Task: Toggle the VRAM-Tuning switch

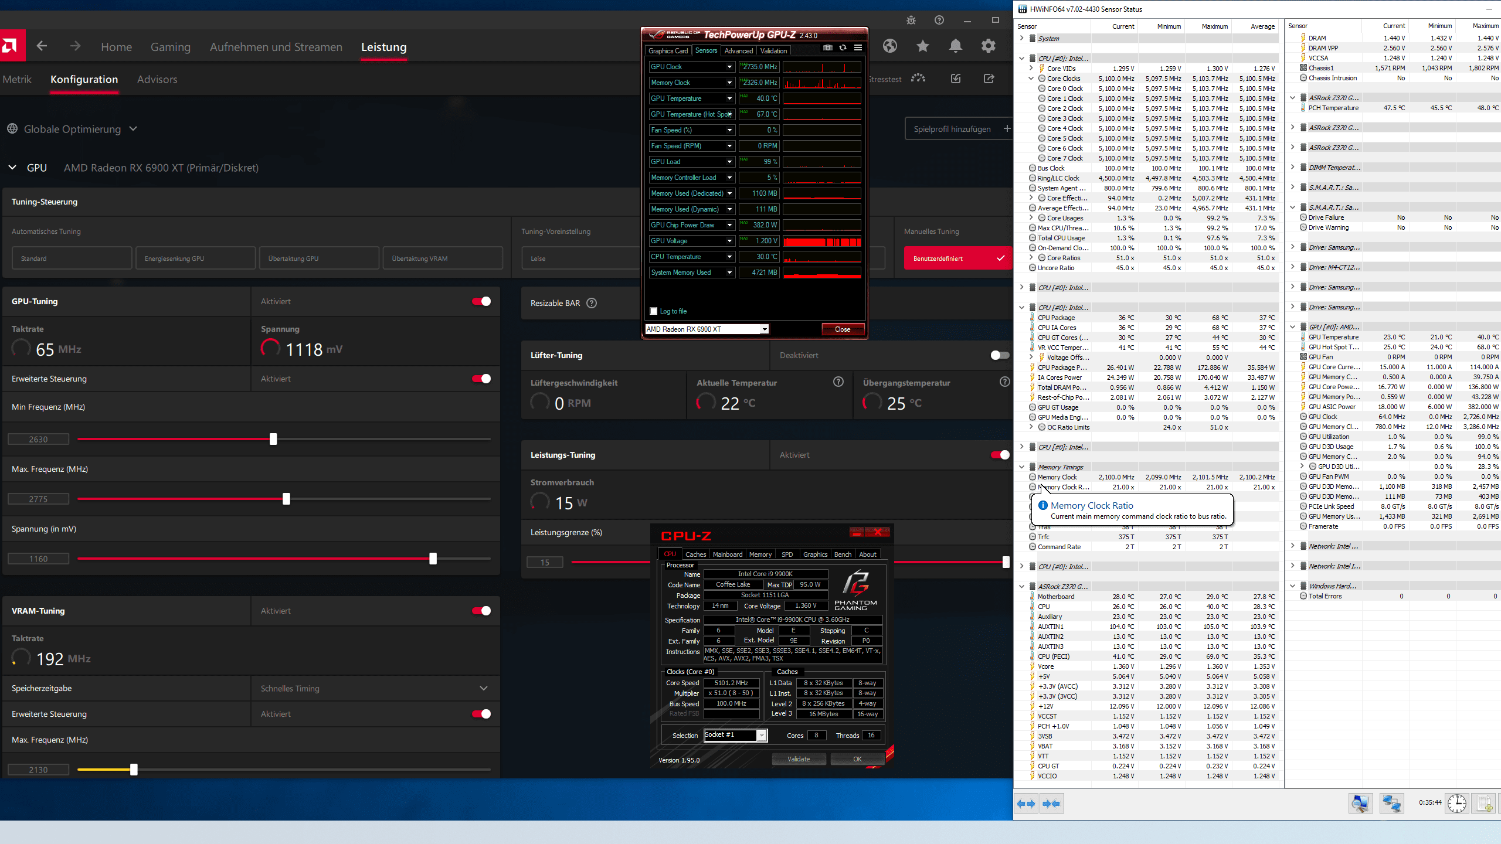Action: 481,611
